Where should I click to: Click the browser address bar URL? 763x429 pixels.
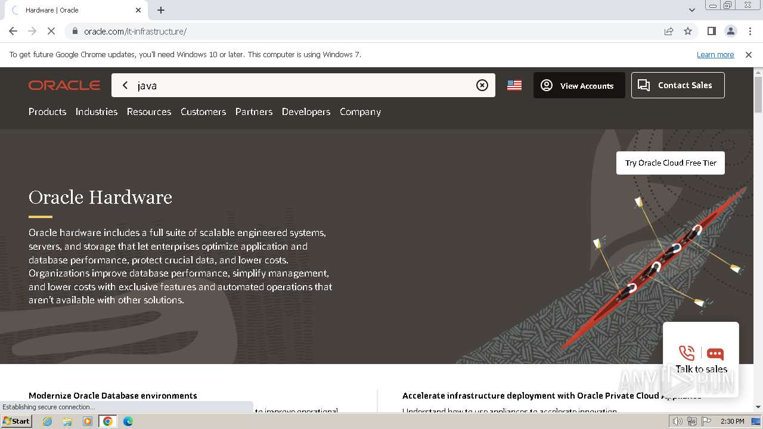point(135,31)
